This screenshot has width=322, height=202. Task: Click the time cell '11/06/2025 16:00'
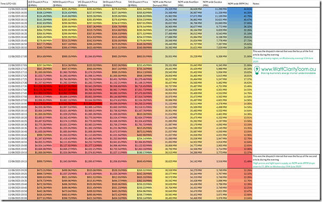tap(14, 9)
